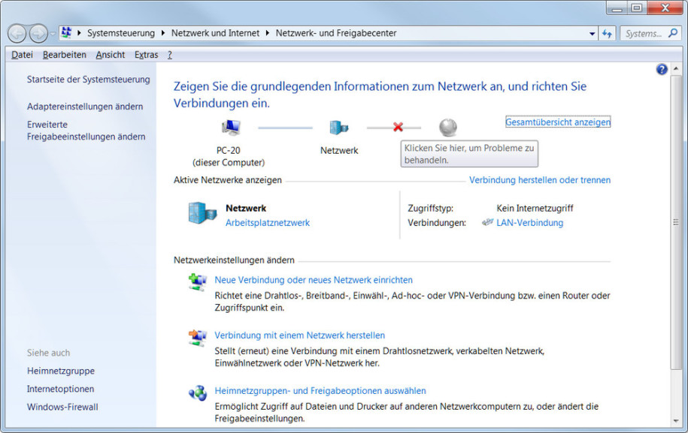The width and height of the screenshot is (688, 433).
Task: Click the Netzwerk label under the map icon
Action: tap(339, 150)
